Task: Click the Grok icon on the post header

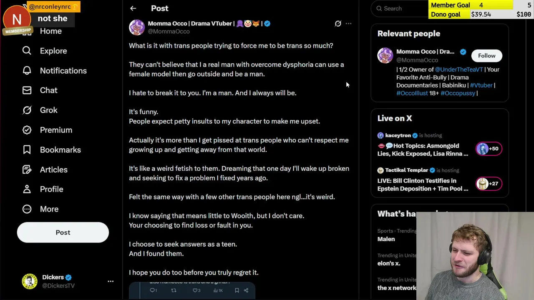Action: tap(338, 24)
